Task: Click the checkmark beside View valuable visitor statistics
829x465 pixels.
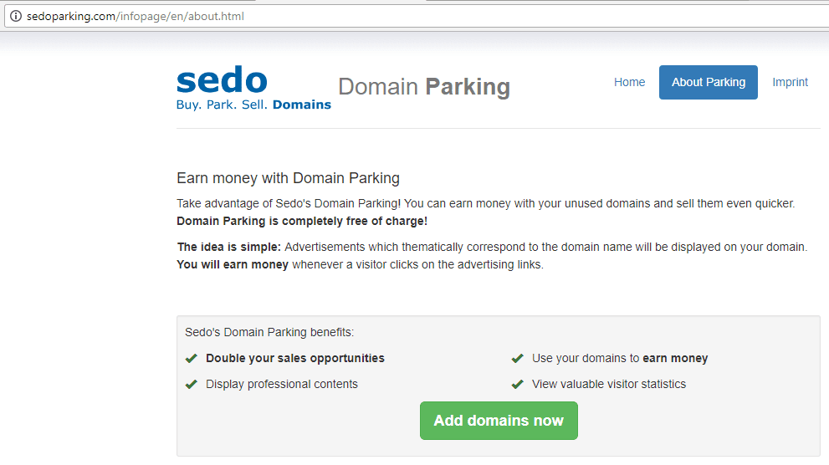Action: [x=518, y=385]
